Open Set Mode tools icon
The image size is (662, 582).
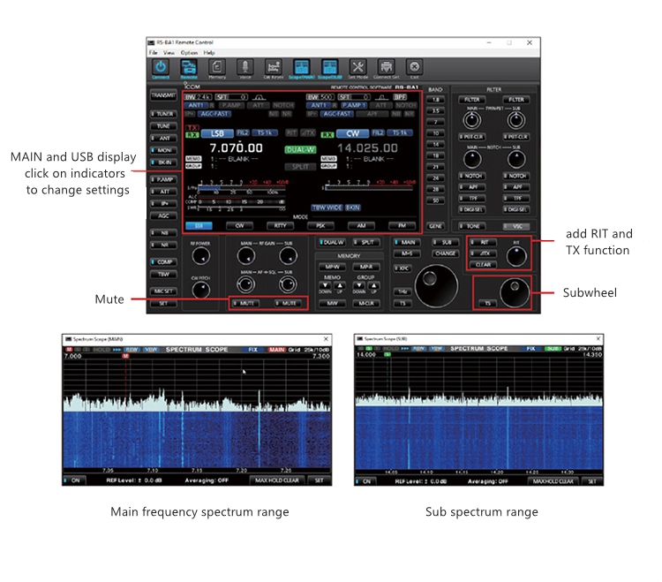tap(357, 68)
